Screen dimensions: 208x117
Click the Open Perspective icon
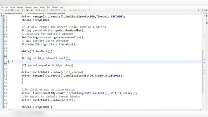point(203,10)
